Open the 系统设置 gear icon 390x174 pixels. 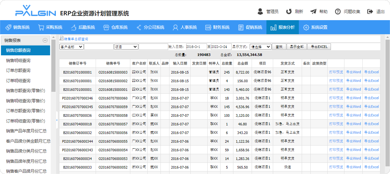pyautogui.click(x=306, y=28)
